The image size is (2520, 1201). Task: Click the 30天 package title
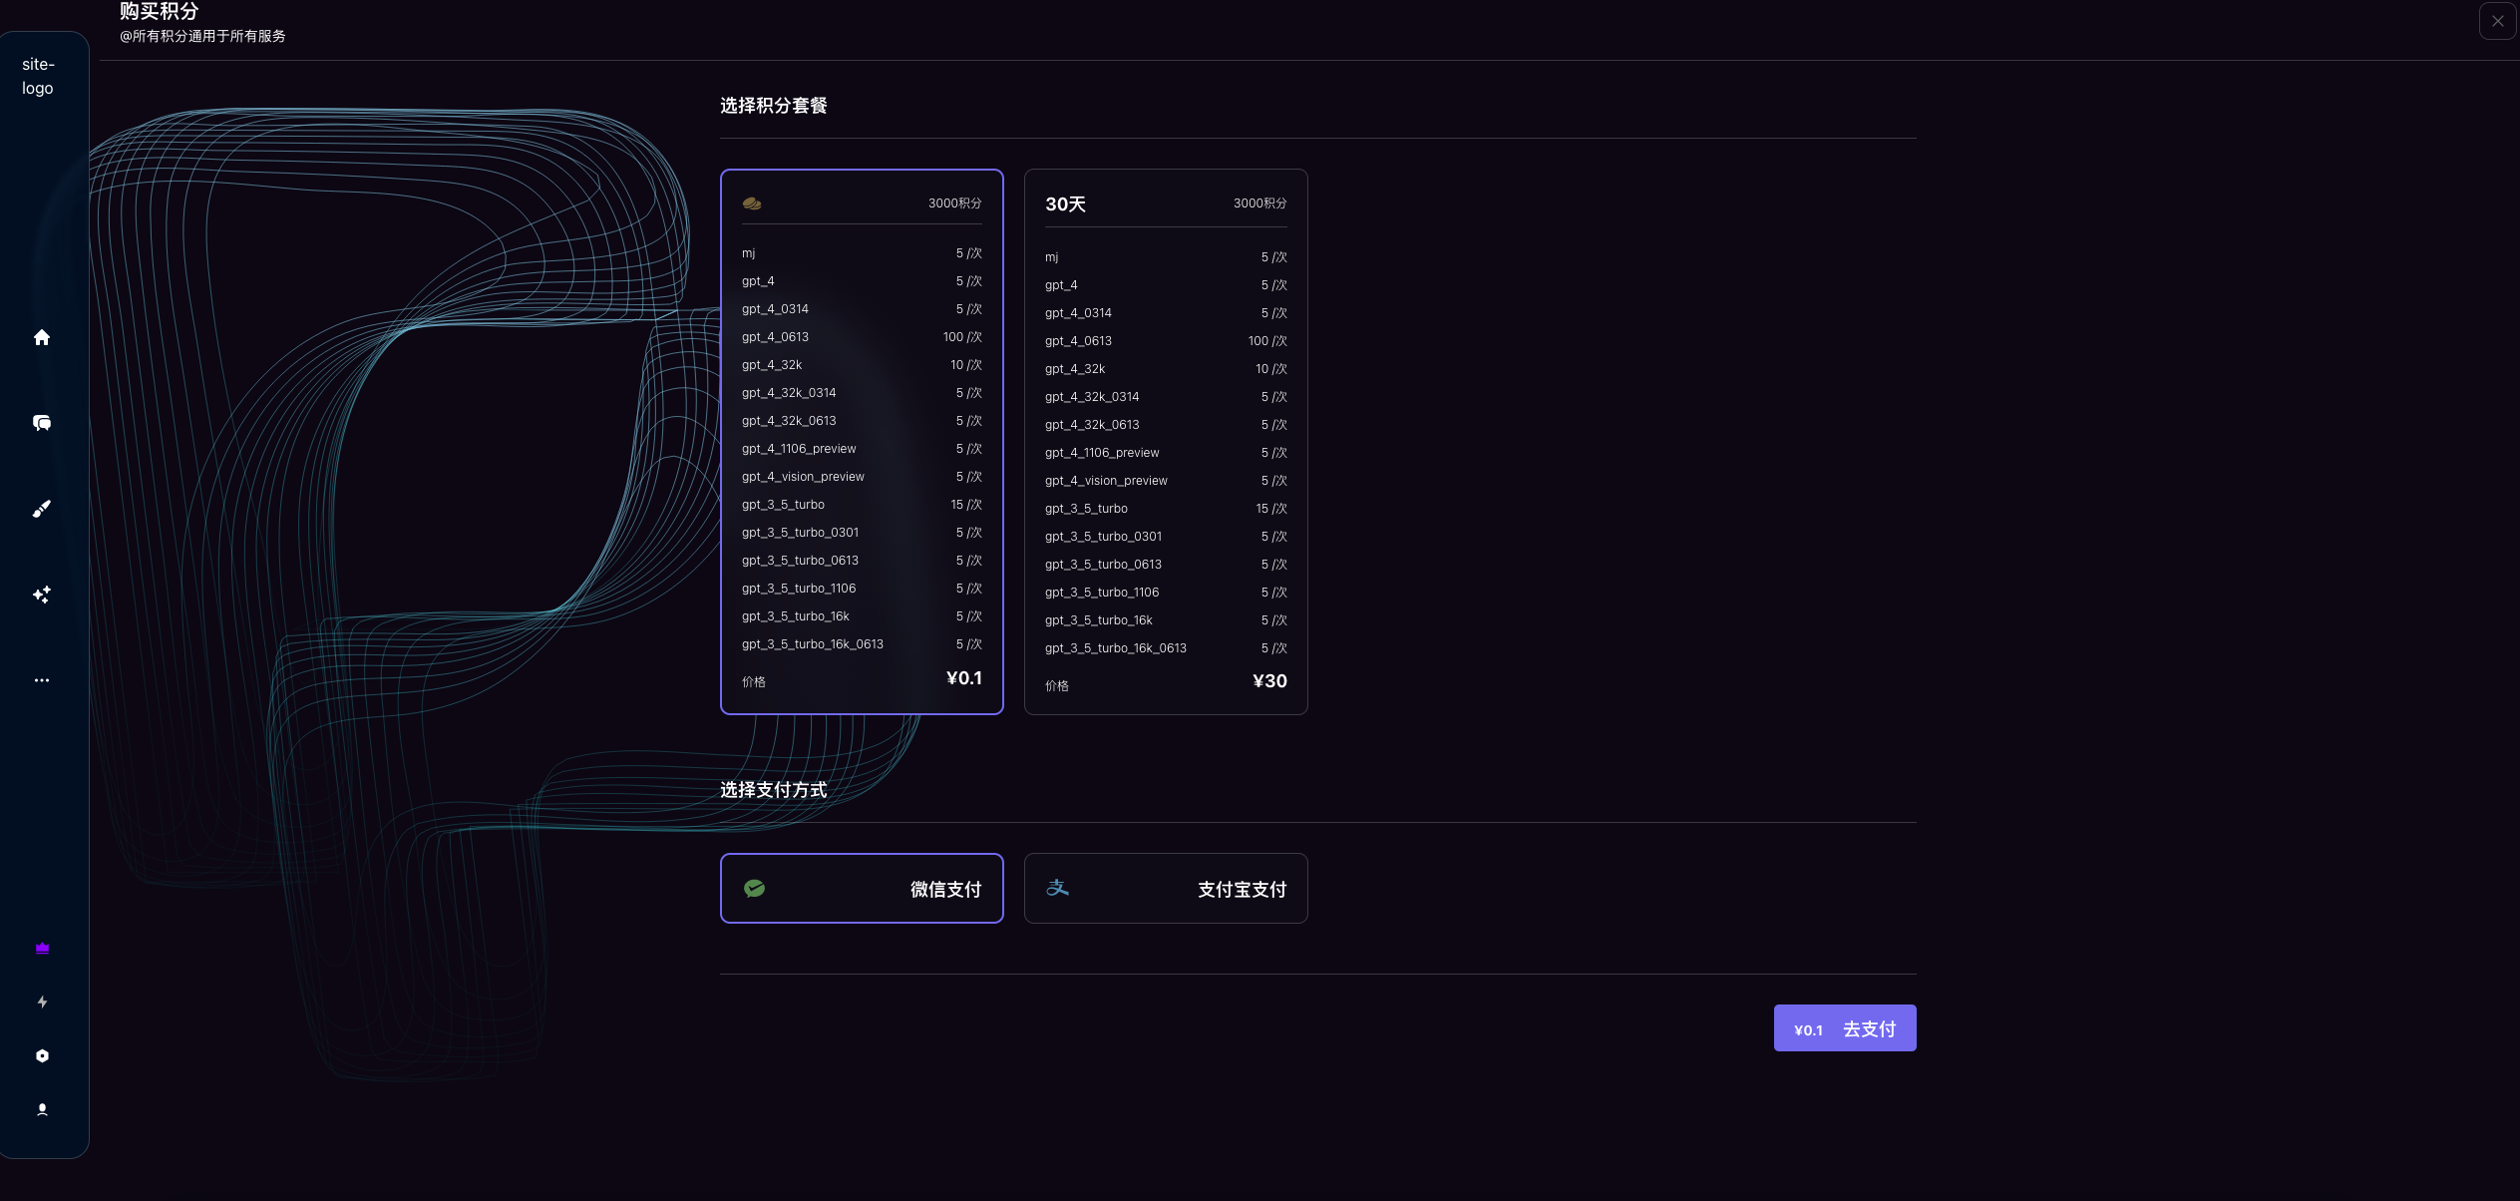tap(1065, 204)
